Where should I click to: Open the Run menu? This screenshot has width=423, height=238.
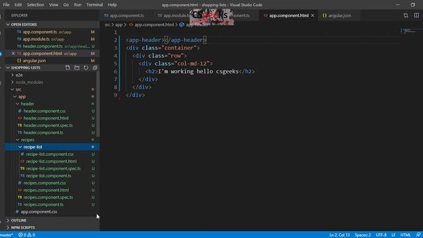77,5
